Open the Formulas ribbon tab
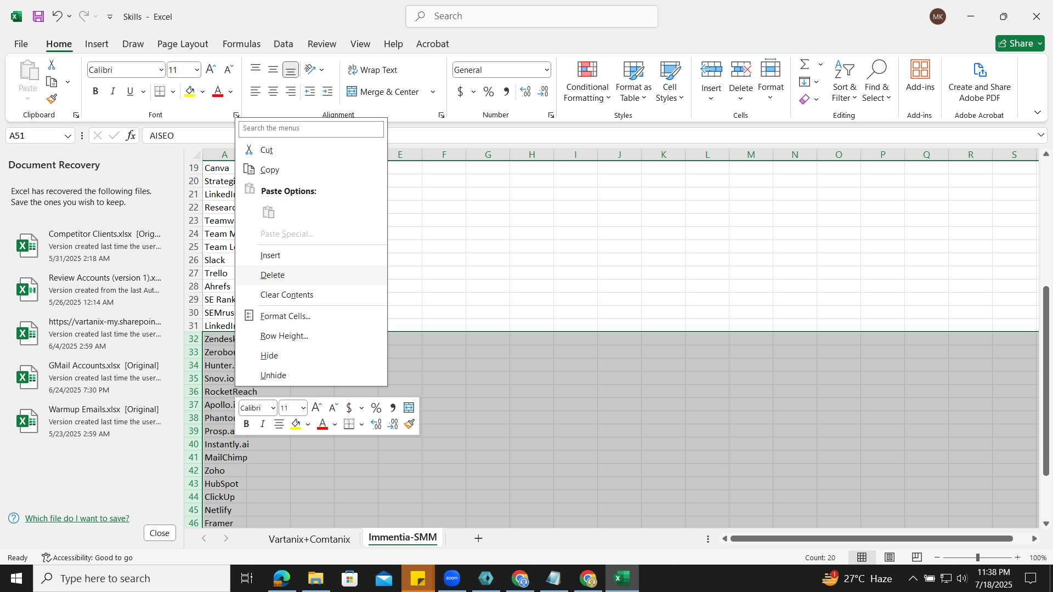 [x=241, y=44]
